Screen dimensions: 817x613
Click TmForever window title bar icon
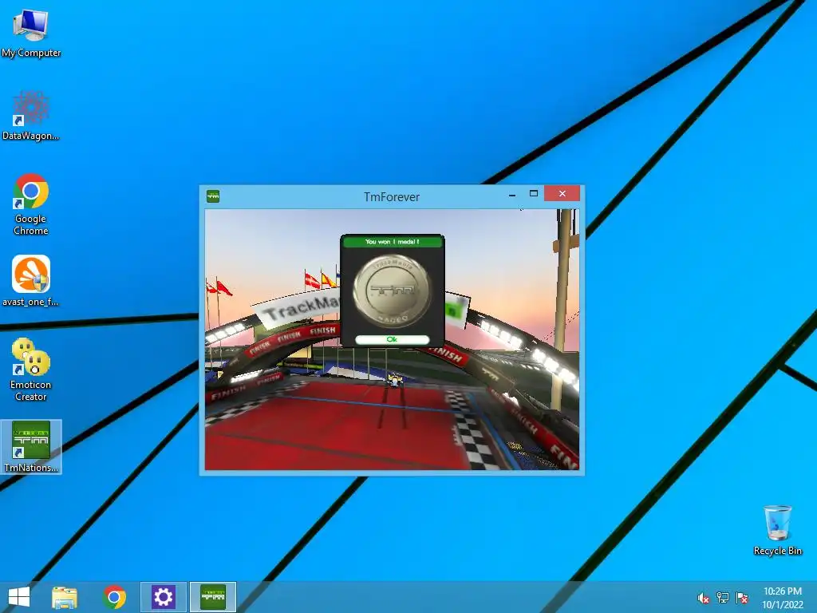click(x=213, y=196)
